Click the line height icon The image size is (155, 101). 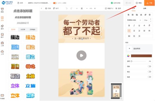click(x=134, y=36)
